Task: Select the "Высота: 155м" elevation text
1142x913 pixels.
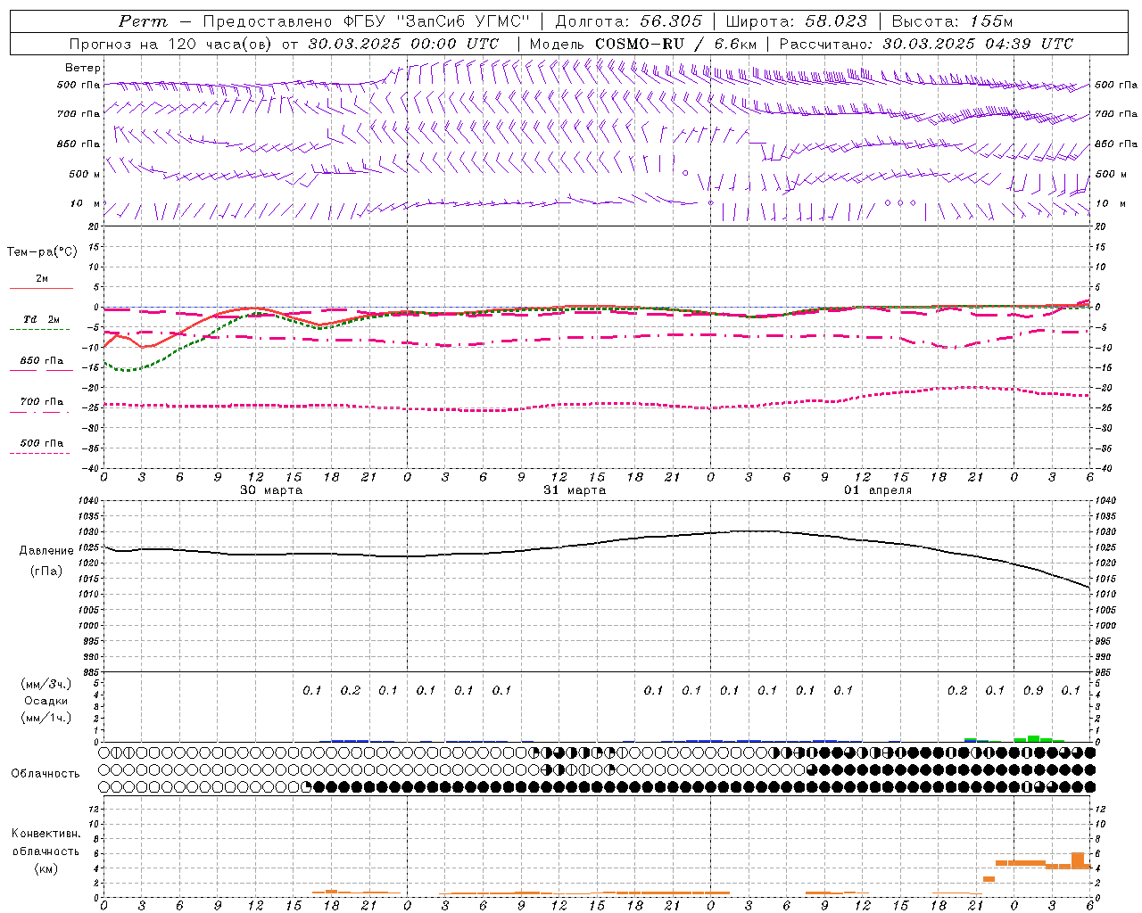Action: [952, 21]
